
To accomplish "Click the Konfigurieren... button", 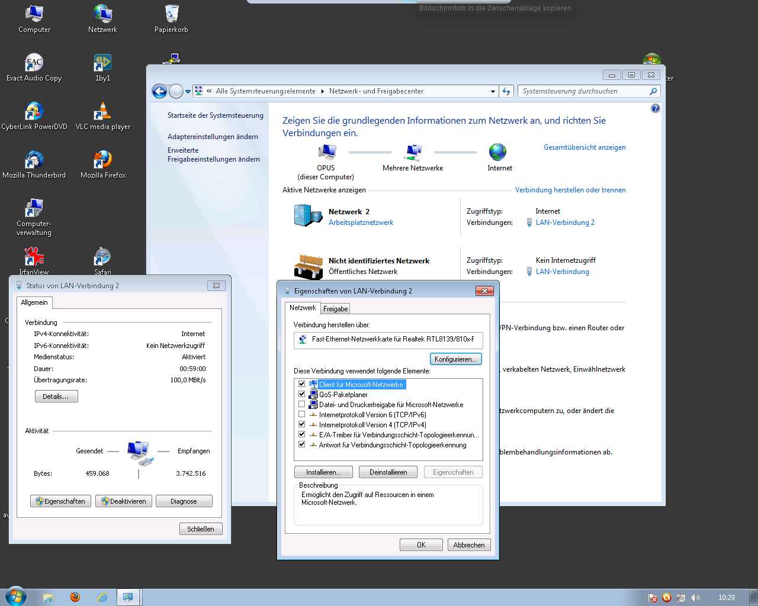I will (456, 359).
